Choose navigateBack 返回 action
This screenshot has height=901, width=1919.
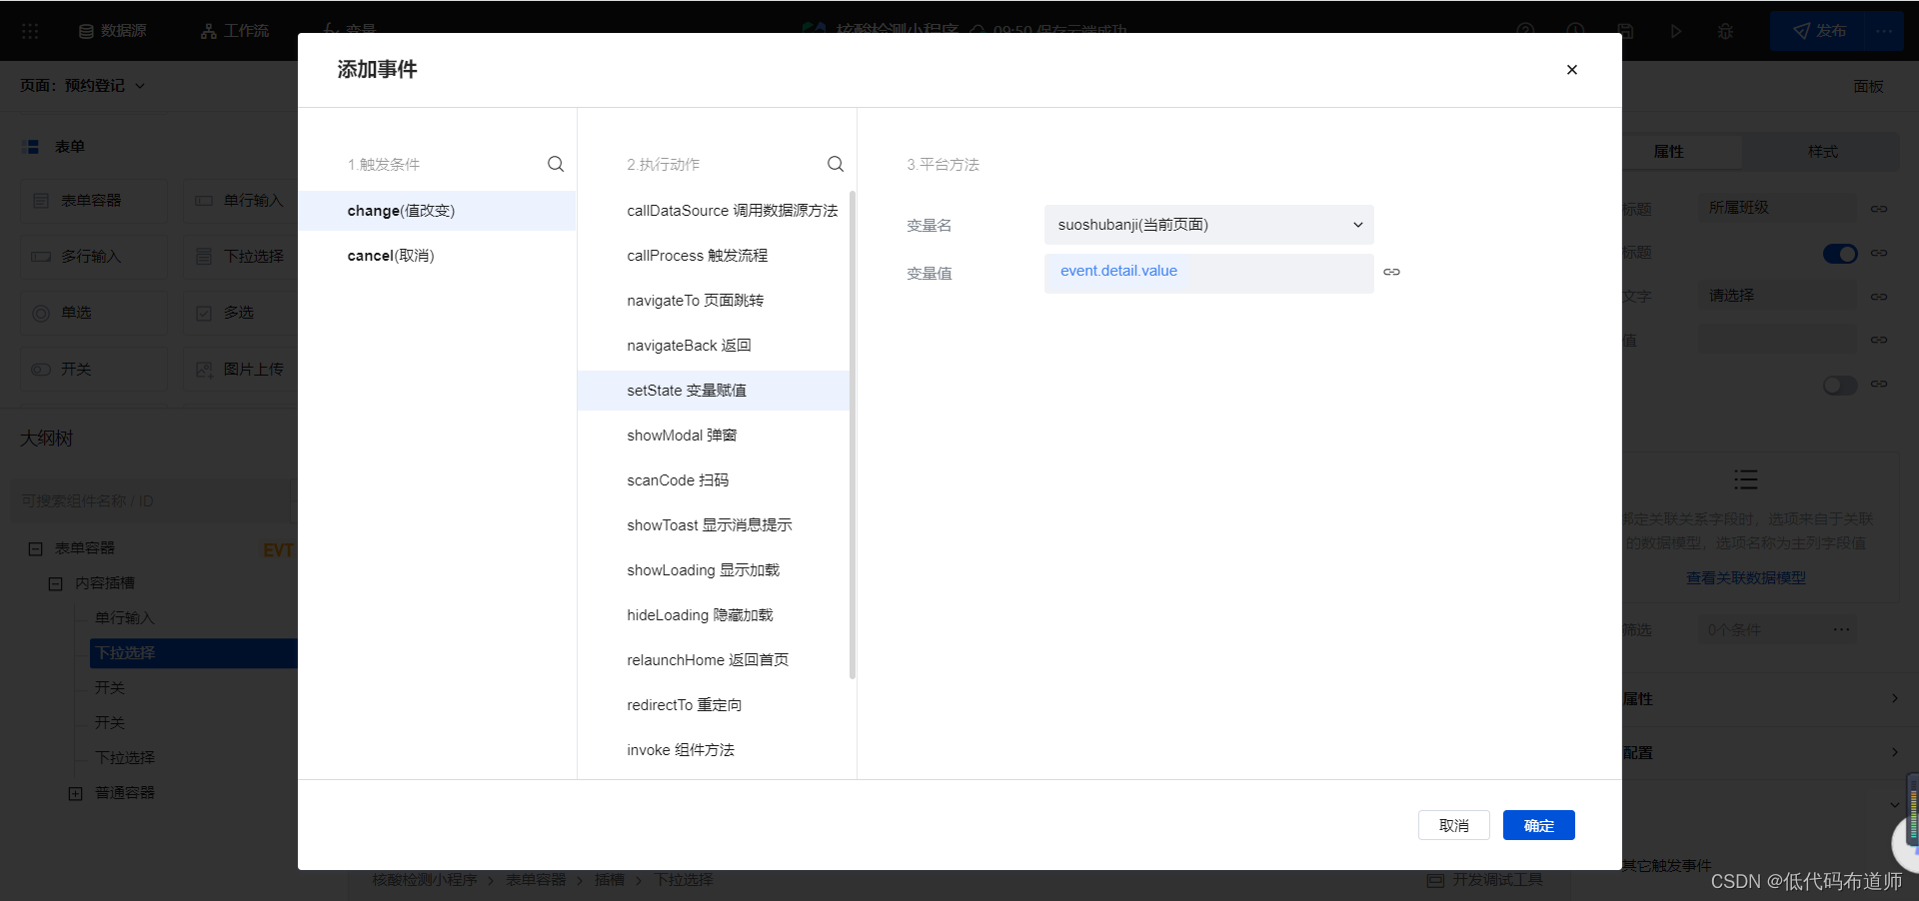tap(714, 346)
